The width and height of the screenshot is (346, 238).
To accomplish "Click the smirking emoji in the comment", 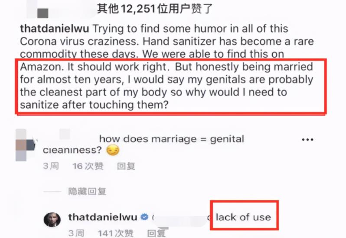I will point(113,151).
